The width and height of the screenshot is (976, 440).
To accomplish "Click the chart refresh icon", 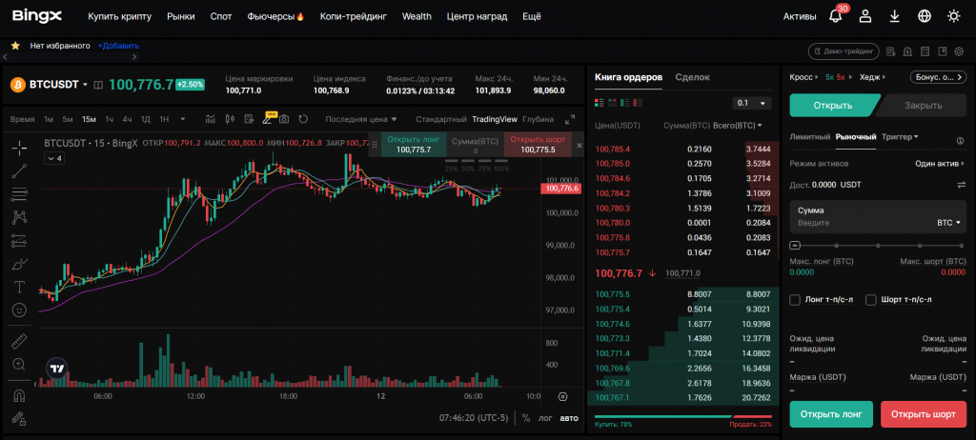I will point(303,119).
